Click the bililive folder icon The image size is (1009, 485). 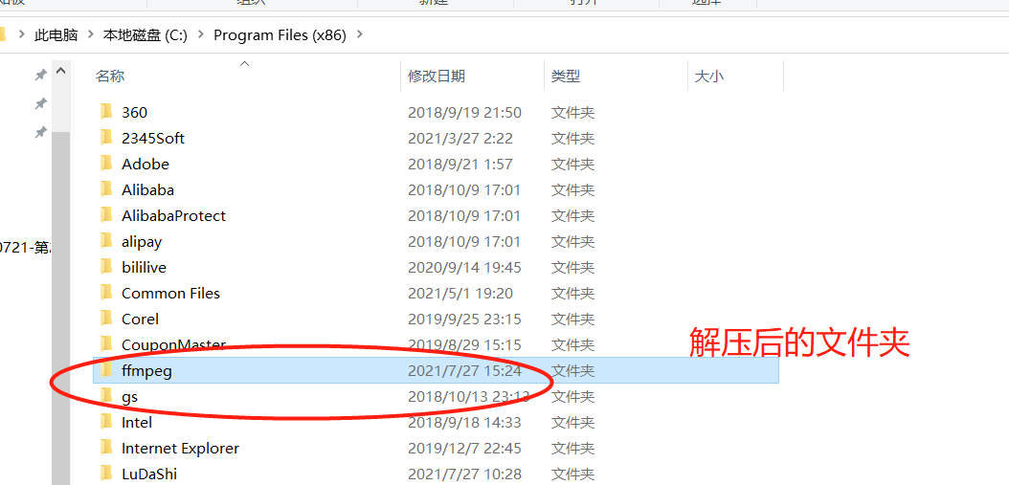coord(107,267)
